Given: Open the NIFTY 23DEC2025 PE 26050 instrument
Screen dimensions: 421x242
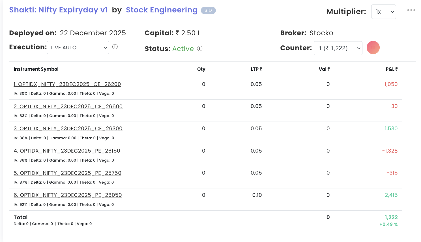Looking at the screenshot, I should pyautogui.click(x=68, y=195).
